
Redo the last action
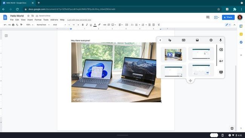(9, 25)
